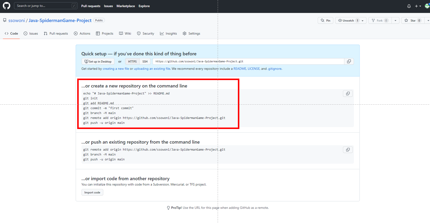Follow the uploading an existing file link
Viewport: 430px width, 223px height.
(152, 69)
